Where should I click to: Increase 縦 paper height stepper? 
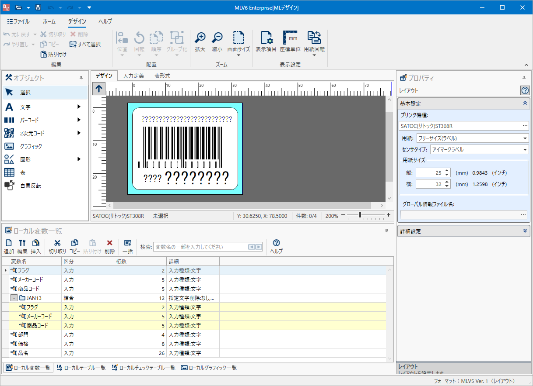click(447, 170)
